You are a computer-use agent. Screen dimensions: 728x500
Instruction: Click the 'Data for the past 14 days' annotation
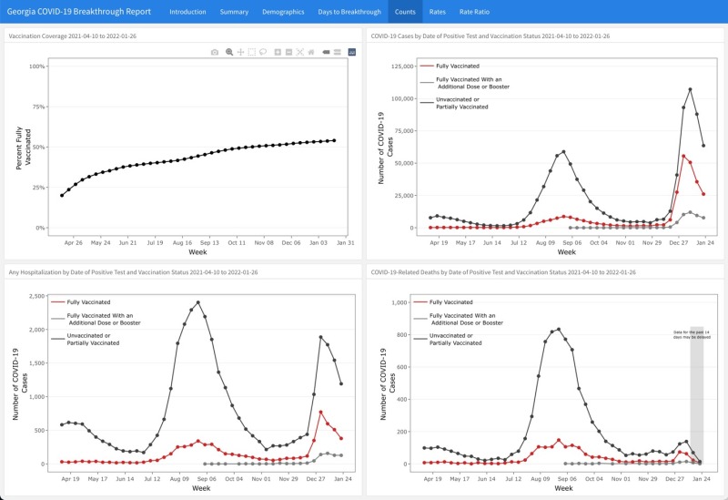tap(692, 334)
